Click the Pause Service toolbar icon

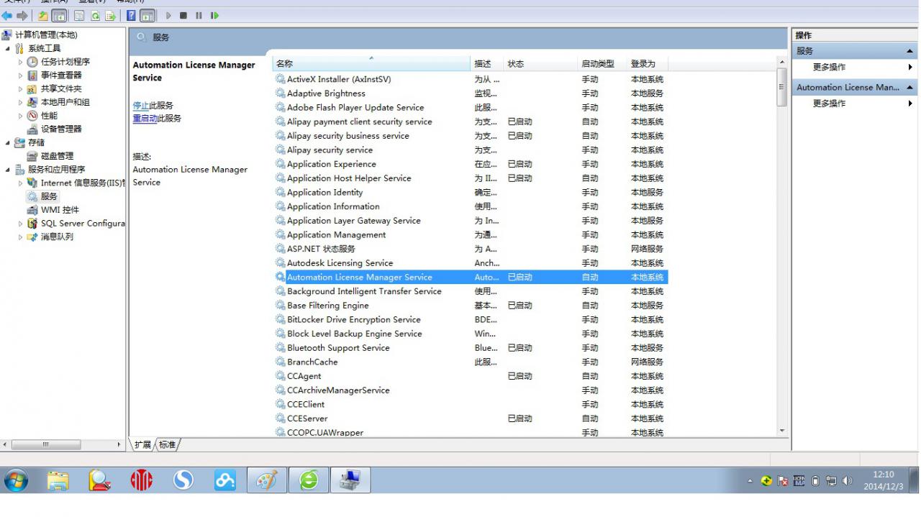tap(199, 15)
